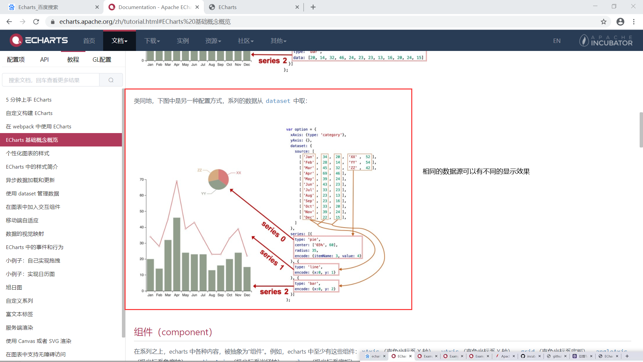Screen dimensions: 643x362
Task: Switch language via EN link
Action: click(557, 41)
